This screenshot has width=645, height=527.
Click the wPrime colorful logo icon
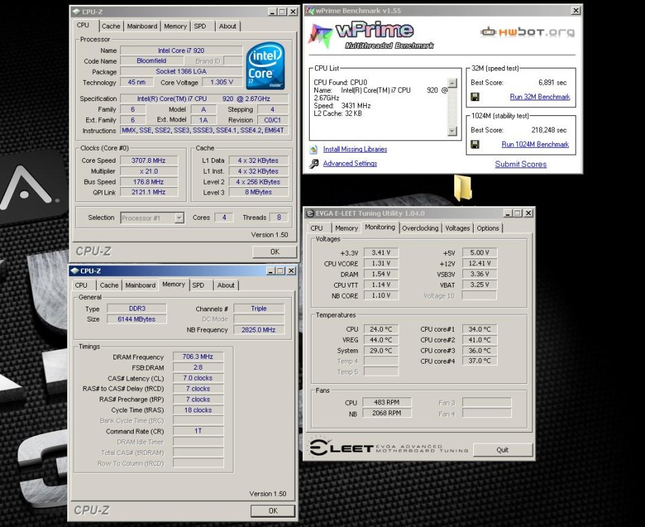pos(320,36)
